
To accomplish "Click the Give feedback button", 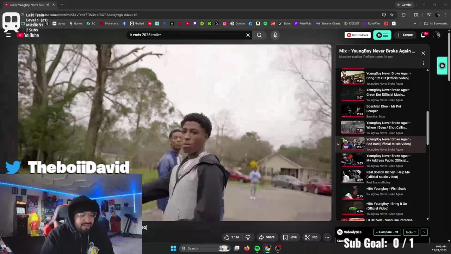I will pos(358,35).
